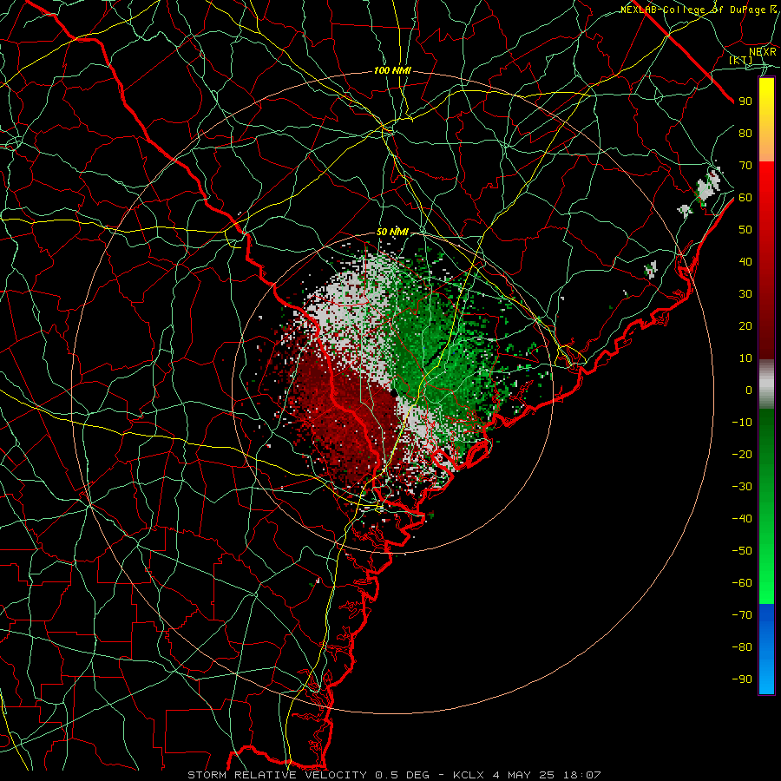Screen dimensions: 781x781
Task: Pick the bright red segment of the color bar
Action: [766, 184]
